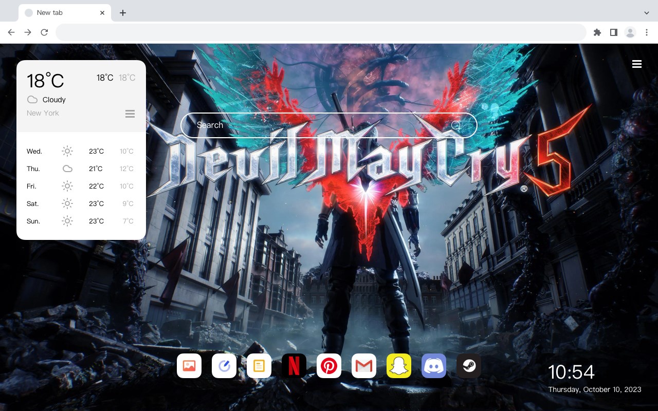Open the hamburger menu at top right of page
This screenshot has width=658, height=411.
[637, 64]
